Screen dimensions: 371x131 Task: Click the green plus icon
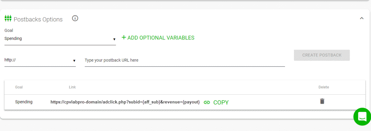[124, 37]
